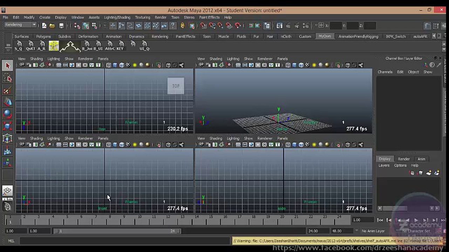Click the MEL command line input
Screen dimensions: 449x252
[125, 241]
